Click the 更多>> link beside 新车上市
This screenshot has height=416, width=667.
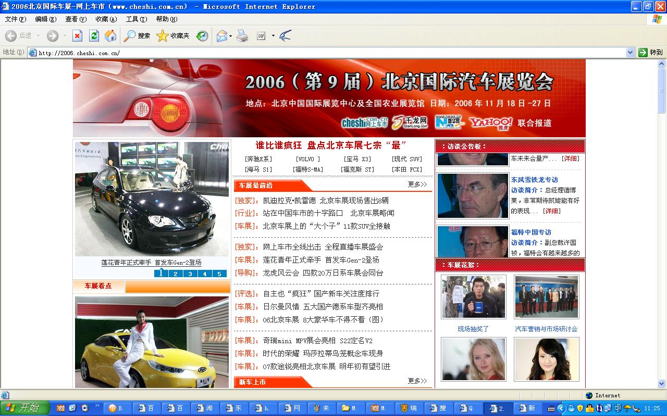click(x=417, y=381)
